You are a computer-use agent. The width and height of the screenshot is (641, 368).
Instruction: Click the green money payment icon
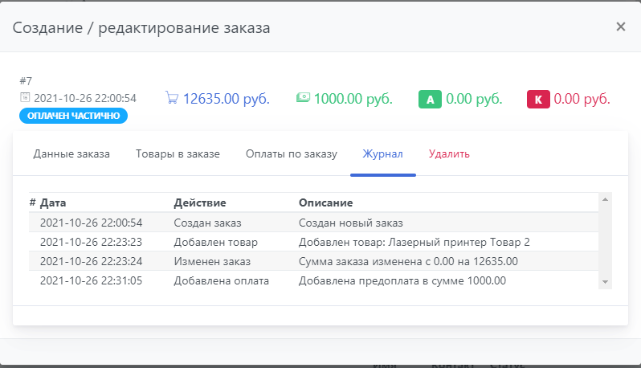[302, 98]
